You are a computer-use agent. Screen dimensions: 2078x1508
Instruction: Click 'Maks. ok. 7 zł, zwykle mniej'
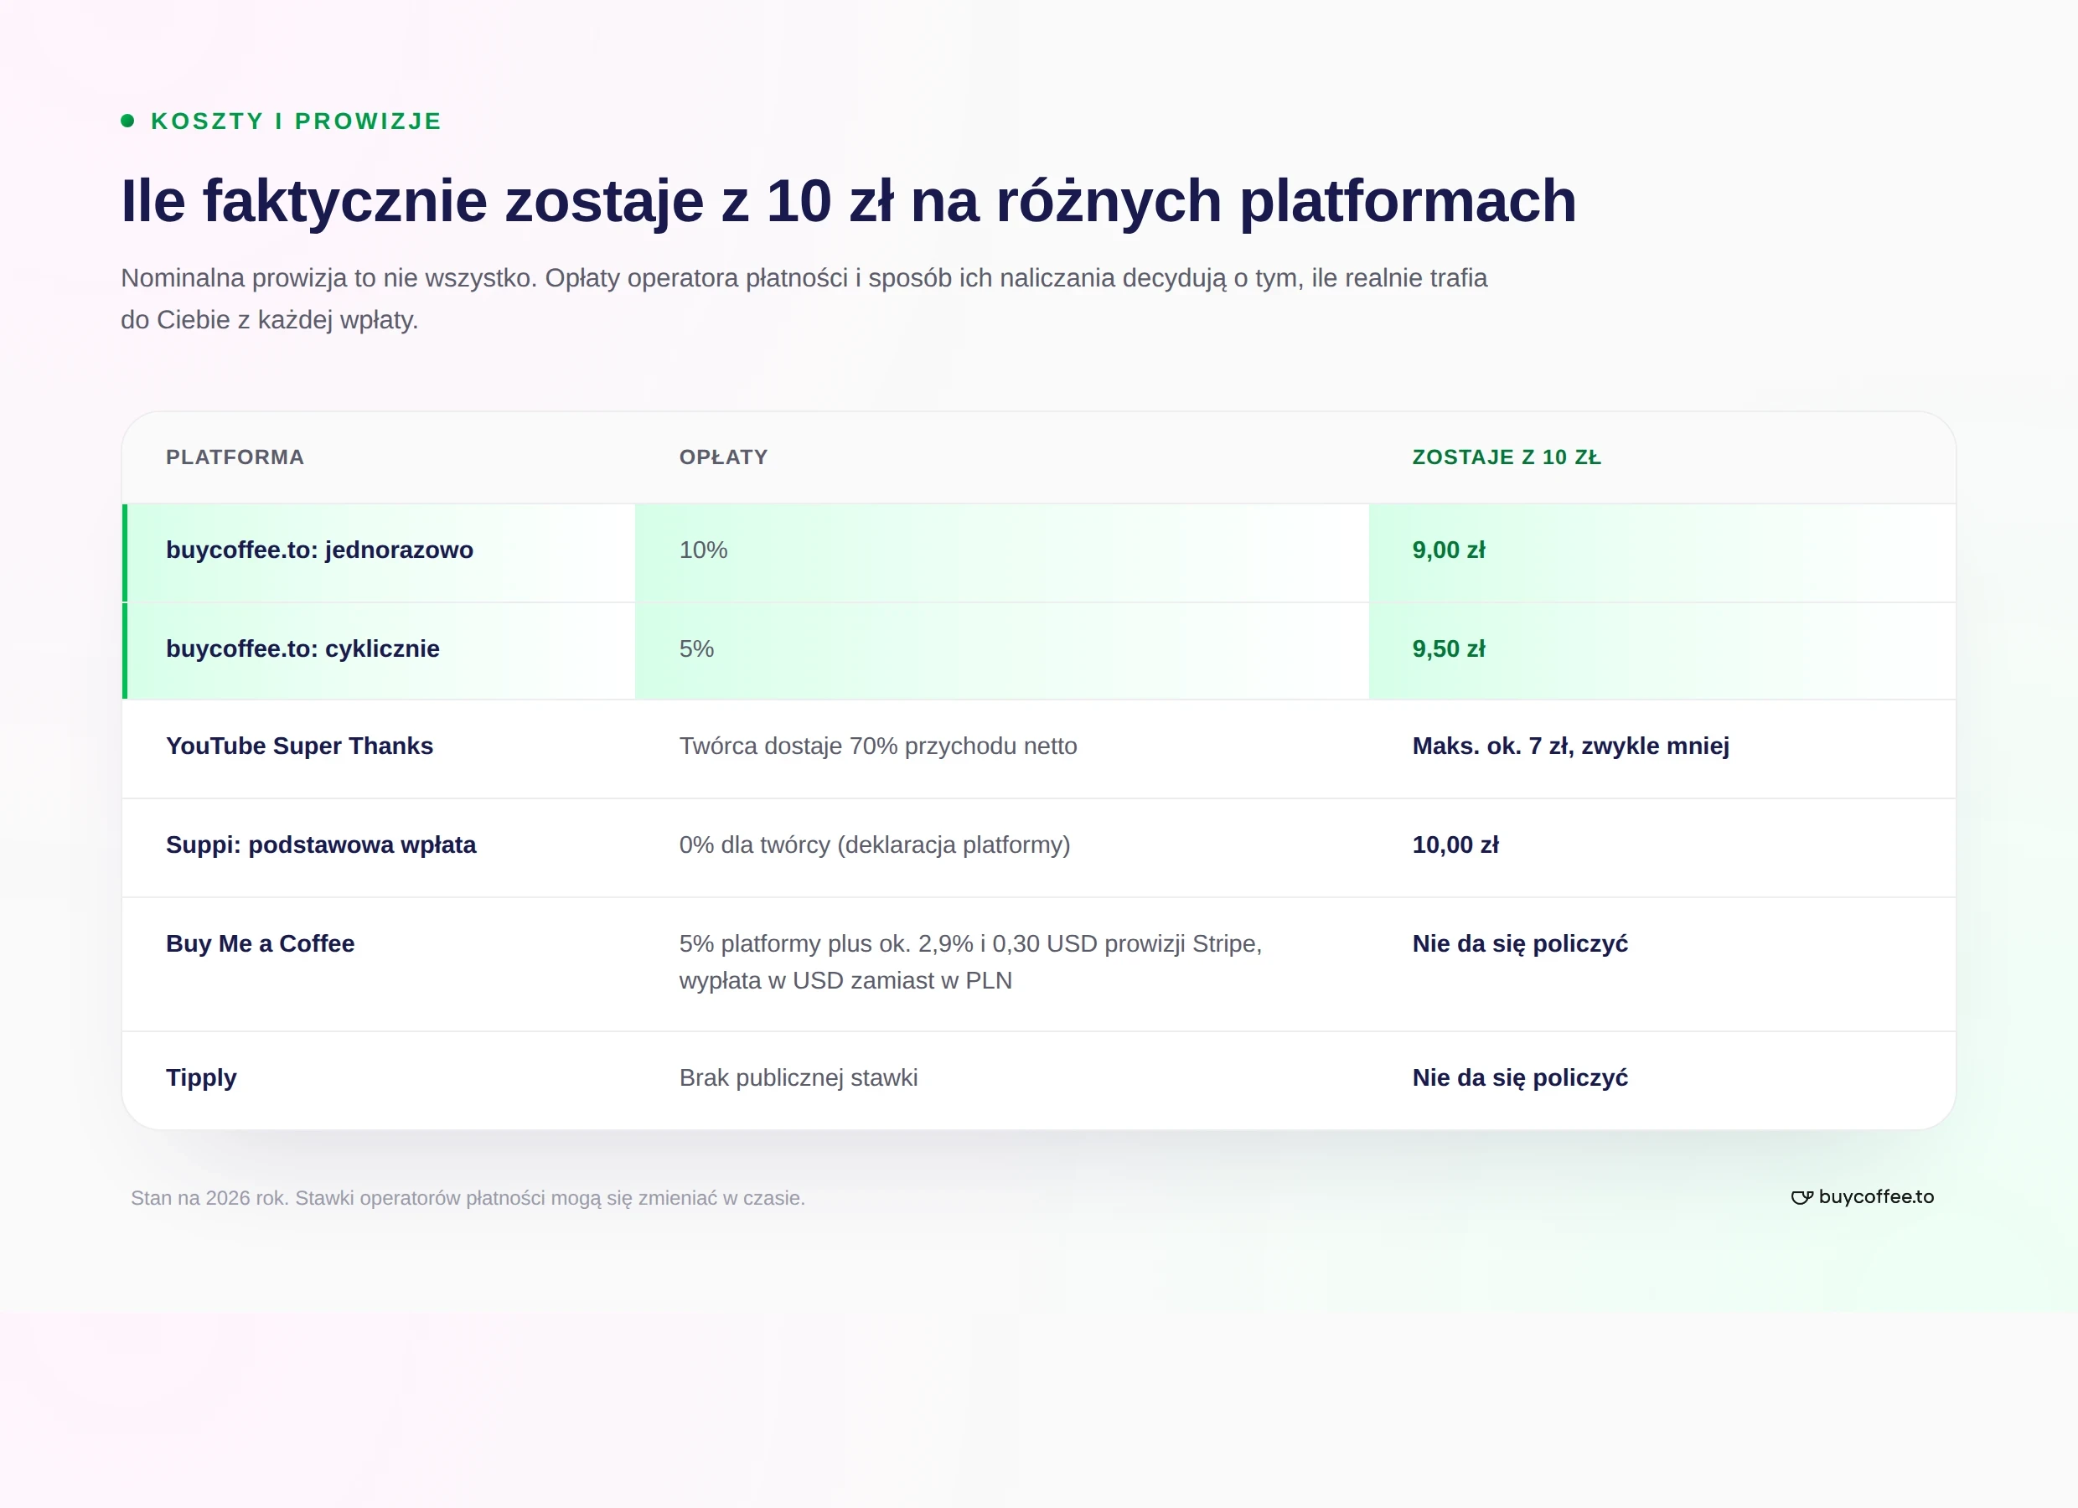pos(1570,746)
